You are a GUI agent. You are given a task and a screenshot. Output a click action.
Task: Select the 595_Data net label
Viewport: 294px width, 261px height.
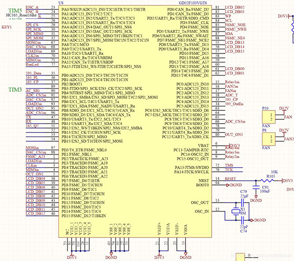coord(33,73)
